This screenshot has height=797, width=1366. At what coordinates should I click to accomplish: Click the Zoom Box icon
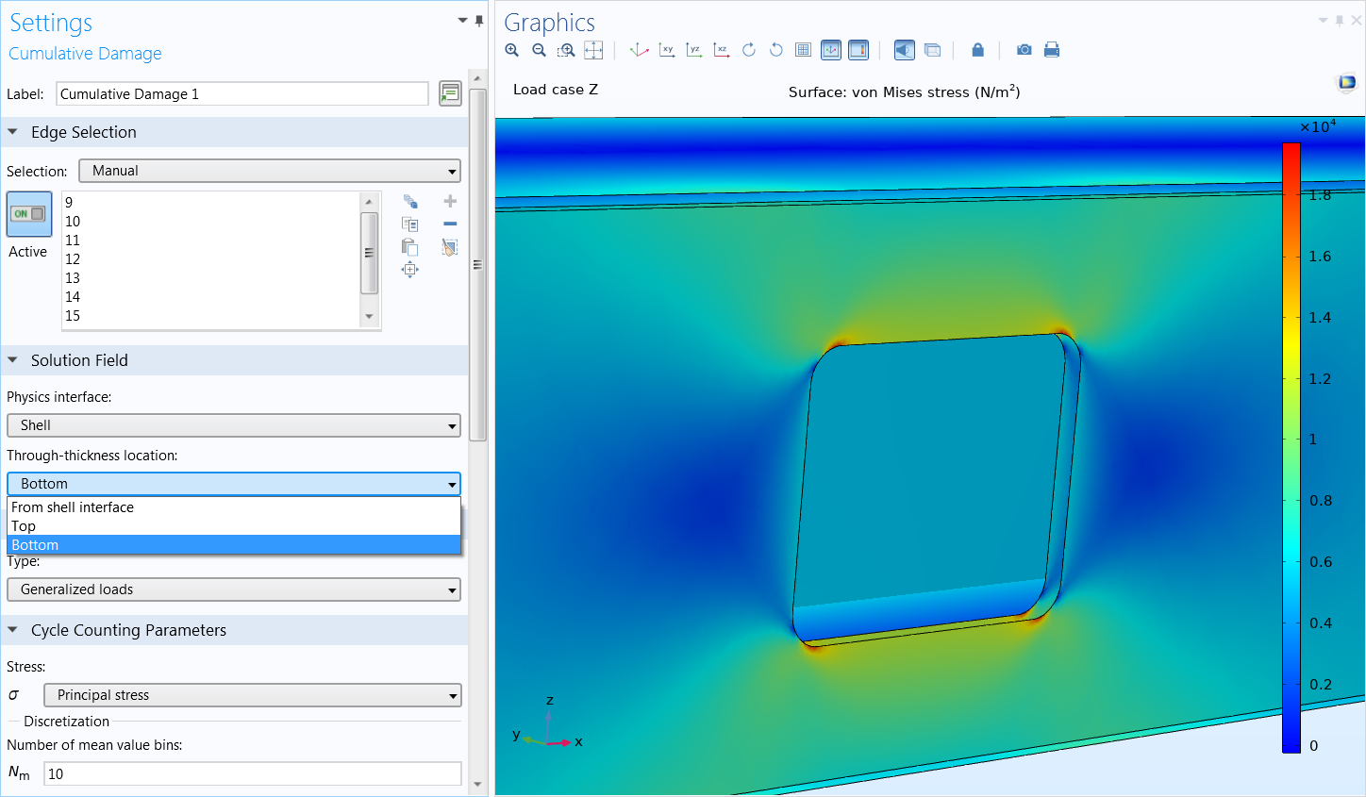(x=566, y=50)
